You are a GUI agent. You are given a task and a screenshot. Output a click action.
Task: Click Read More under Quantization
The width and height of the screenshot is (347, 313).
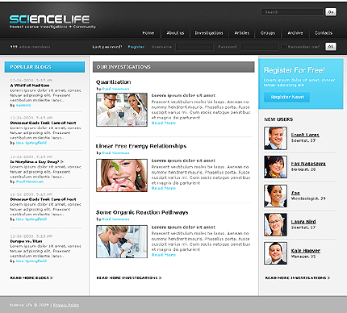tap(164, 123)
